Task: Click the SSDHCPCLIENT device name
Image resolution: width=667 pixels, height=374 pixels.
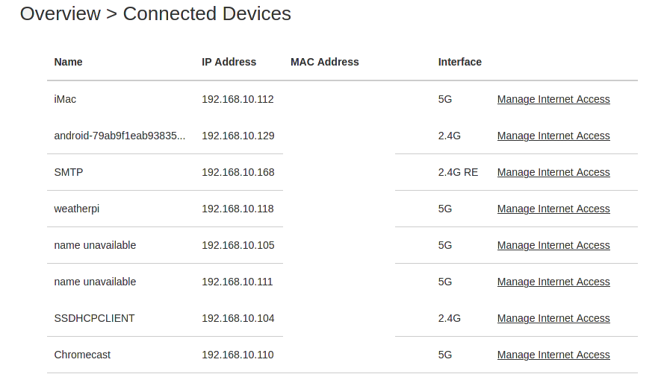Action: tap(94, 318)
